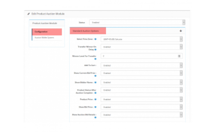Open the Show Auction Bid Details dropdown
Viewport: 216px width, 132px height.
(x=142, y=115)
